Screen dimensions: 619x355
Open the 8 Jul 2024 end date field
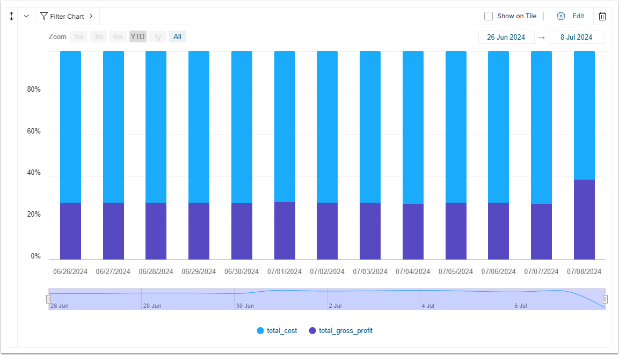click(577, 37)
